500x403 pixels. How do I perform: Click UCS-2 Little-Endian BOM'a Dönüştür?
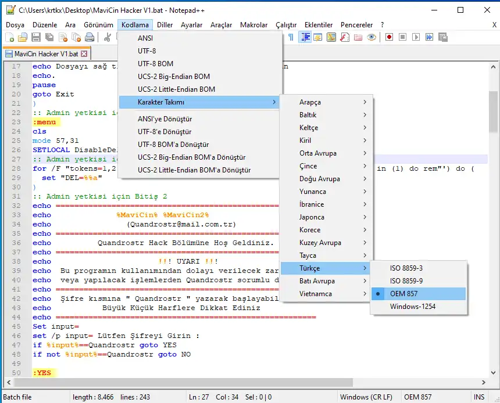199,170
